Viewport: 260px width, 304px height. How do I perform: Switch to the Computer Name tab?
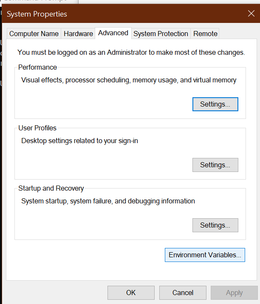point(34,34)
